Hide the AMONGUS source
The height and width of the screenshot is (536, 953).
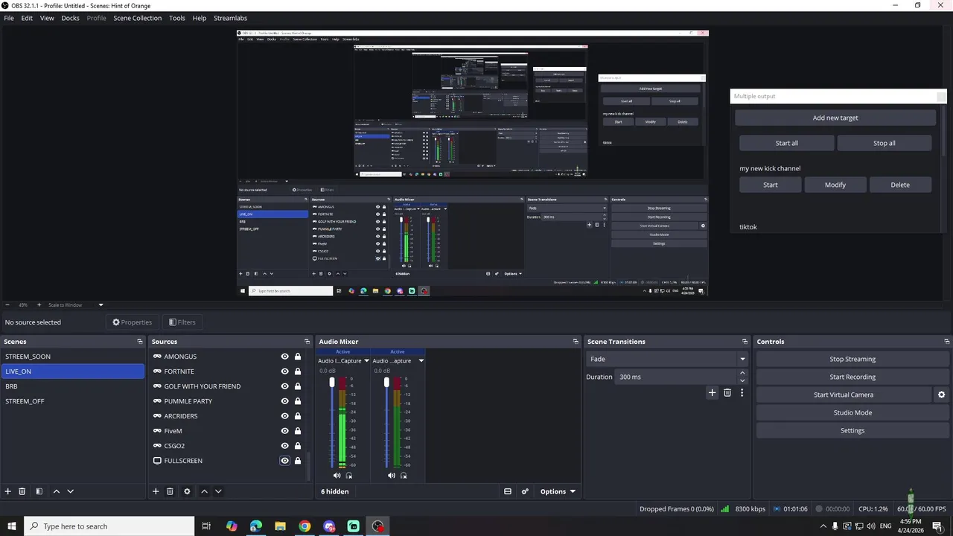(x=284, y=357)
